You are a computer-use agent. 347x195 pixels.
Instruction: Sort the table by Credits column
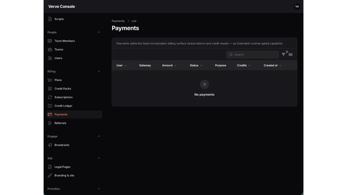point(244,65)
